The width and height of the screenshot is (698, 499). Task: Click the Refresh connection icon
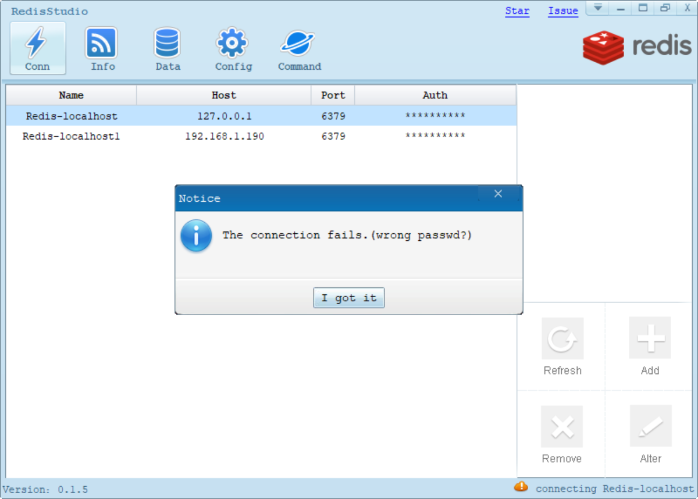pyautogui.click(x=562, y=338)
